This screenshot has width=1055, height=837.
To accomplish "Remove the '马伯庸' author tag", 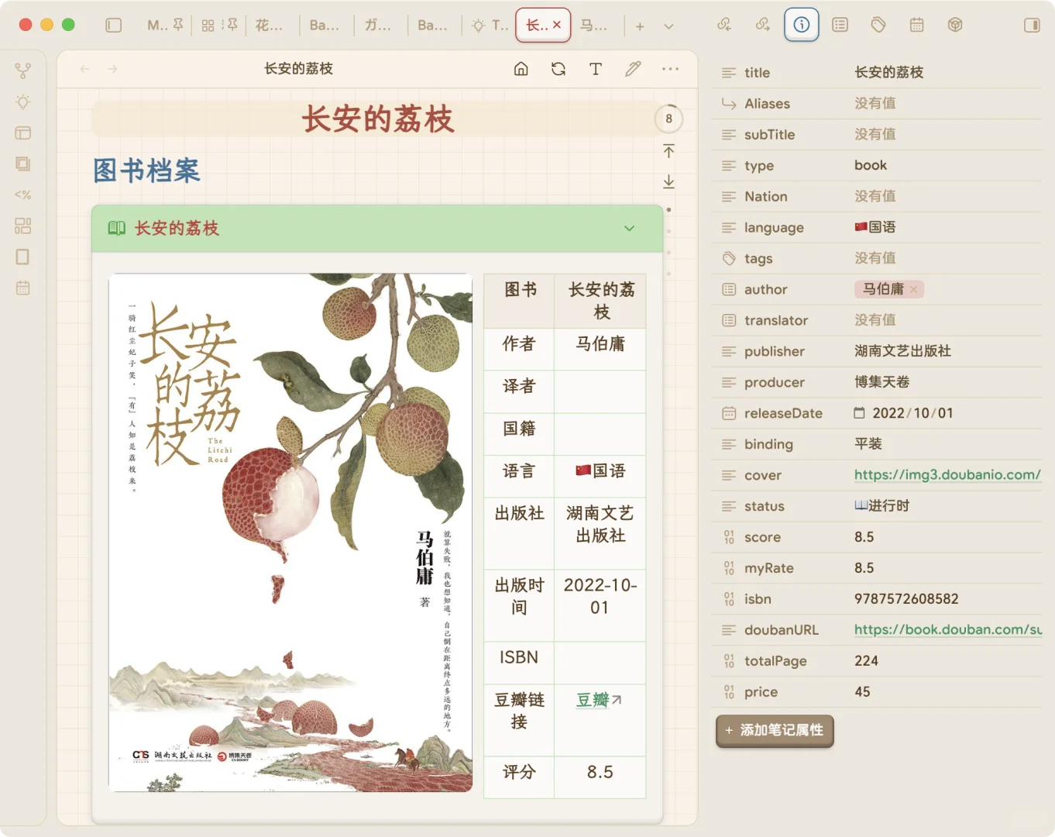I will click(914, 289).
